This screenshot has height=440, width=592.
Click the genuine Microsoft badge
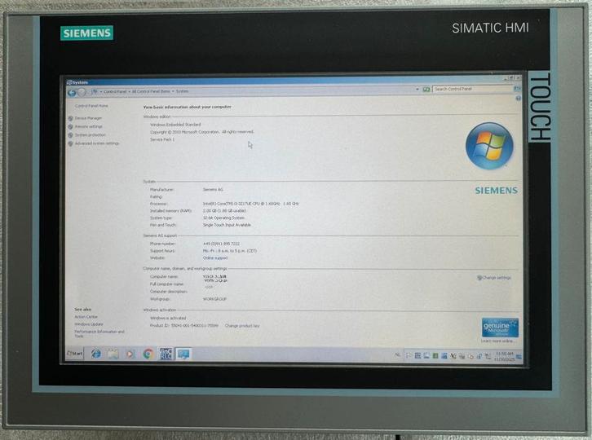pyautogui.click(x=500, y=328)
